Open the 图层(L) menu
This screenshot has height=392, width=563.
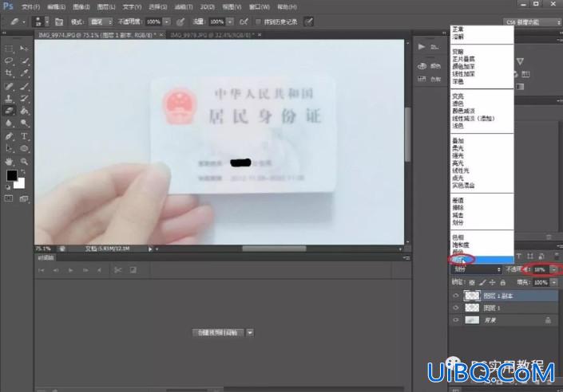pos(106,7)
